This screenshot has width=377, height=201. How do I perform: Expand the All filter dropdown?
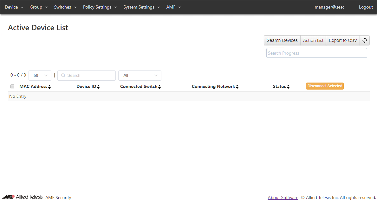point(140,76)
